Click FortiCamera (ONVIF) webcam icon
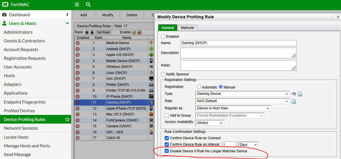The height and width of the screenshot is (159, 341). (x=151, y=120)
